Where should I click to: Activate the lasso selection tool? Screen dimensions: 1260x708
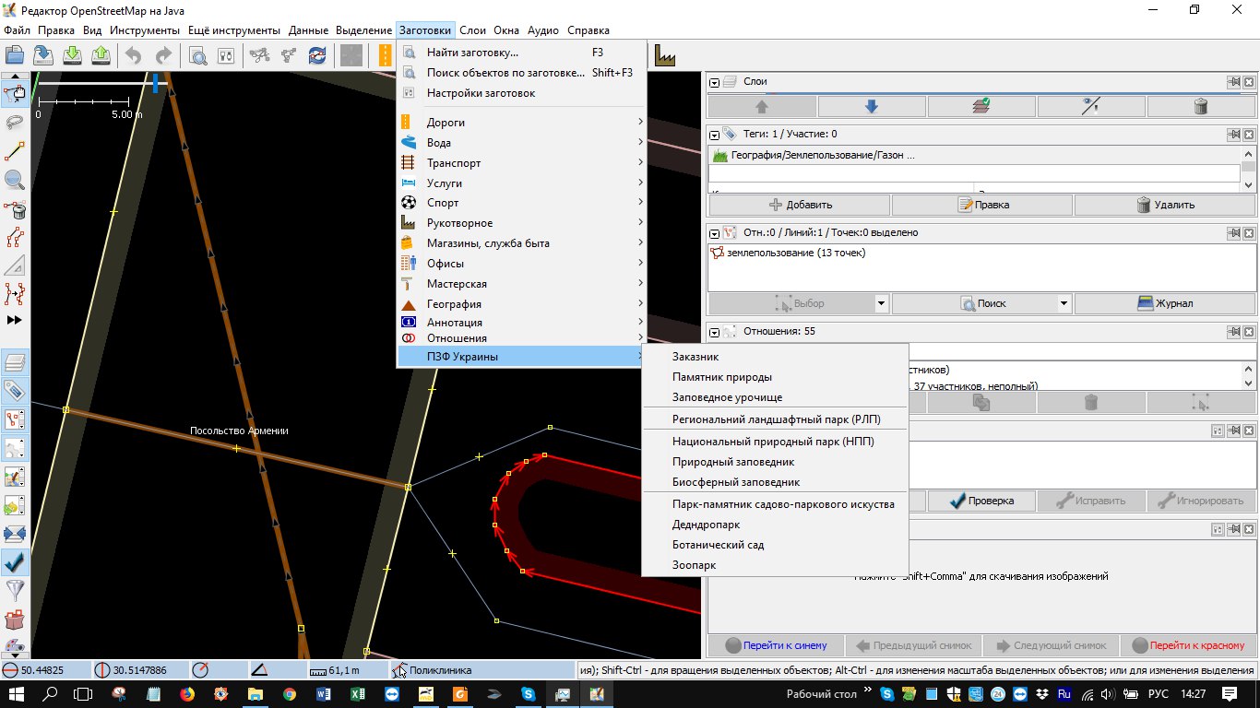point(15,122)
